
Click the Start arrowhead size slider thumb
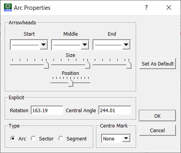(x=46, y=65)
